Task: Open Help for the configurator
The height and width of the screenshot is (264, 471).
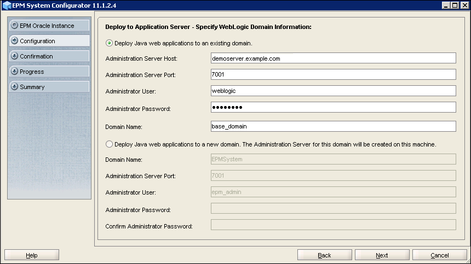Action: 32,255
